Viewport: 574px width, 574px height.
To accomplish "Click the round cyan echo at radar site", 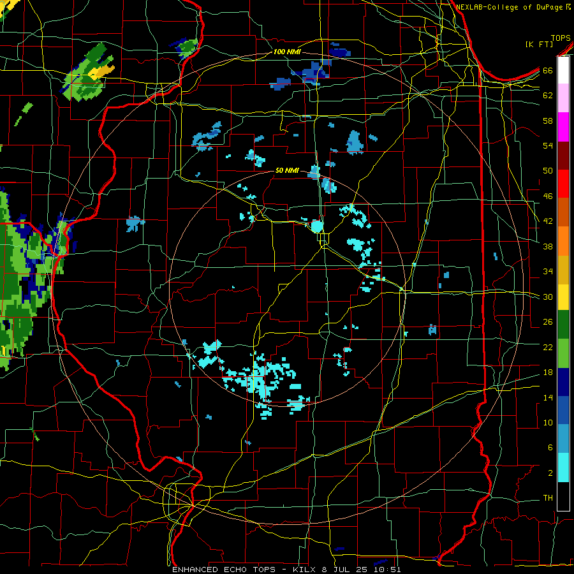I will click(x=317, y=226).
